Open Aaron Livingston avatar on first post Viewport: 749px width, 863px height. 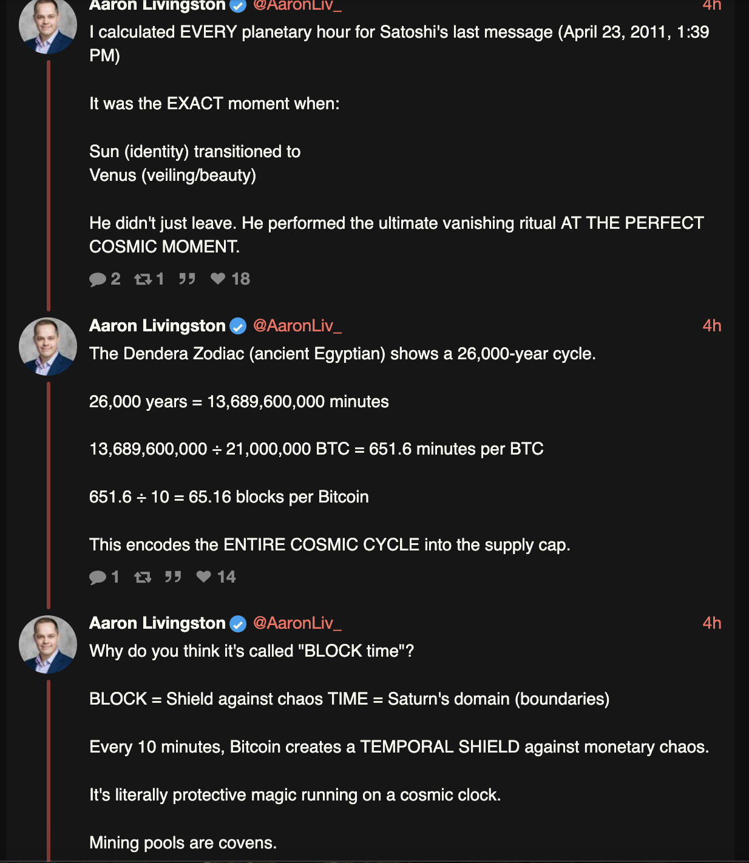48,25
